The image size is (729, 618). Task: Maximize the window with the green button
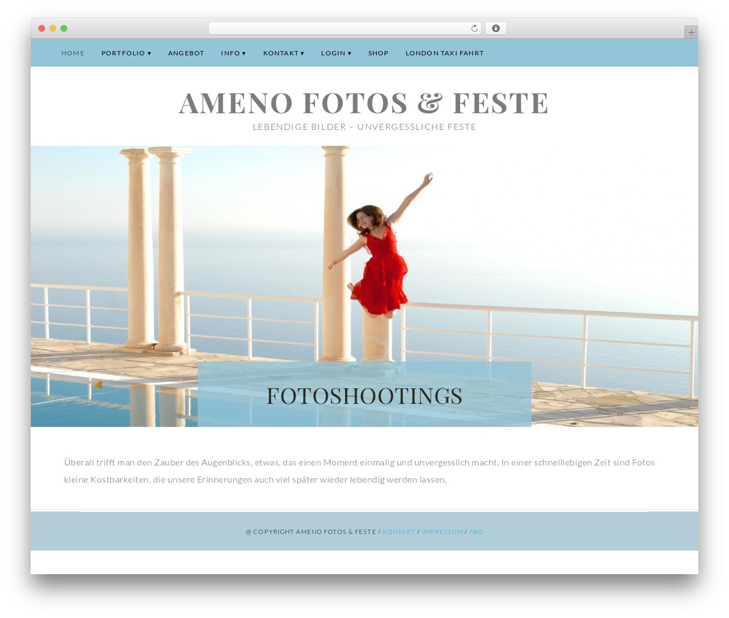pyautogui.click(x=64, y=29)
